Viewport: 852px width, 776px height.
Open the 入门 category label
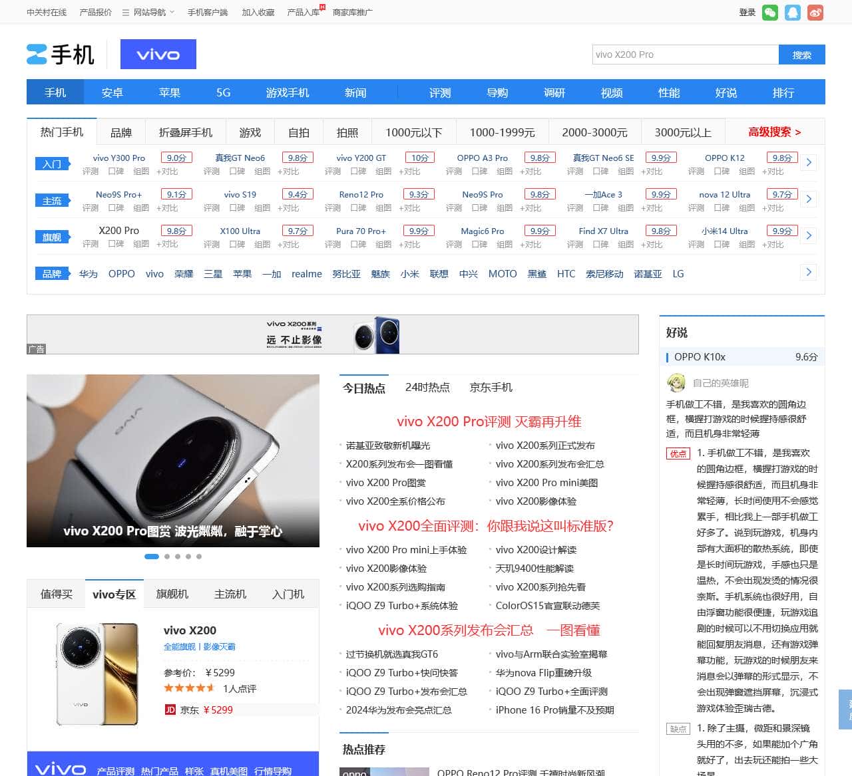point(52,164)
